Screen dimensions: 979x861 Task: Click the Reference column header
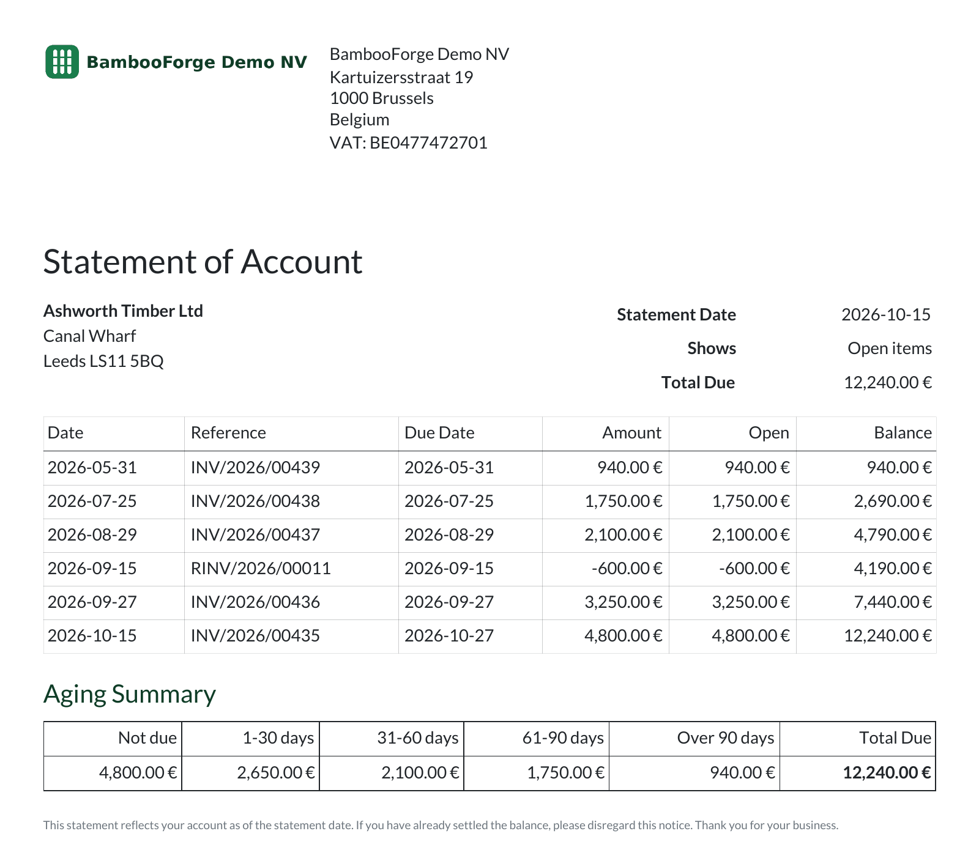click(x=228, y=432)
